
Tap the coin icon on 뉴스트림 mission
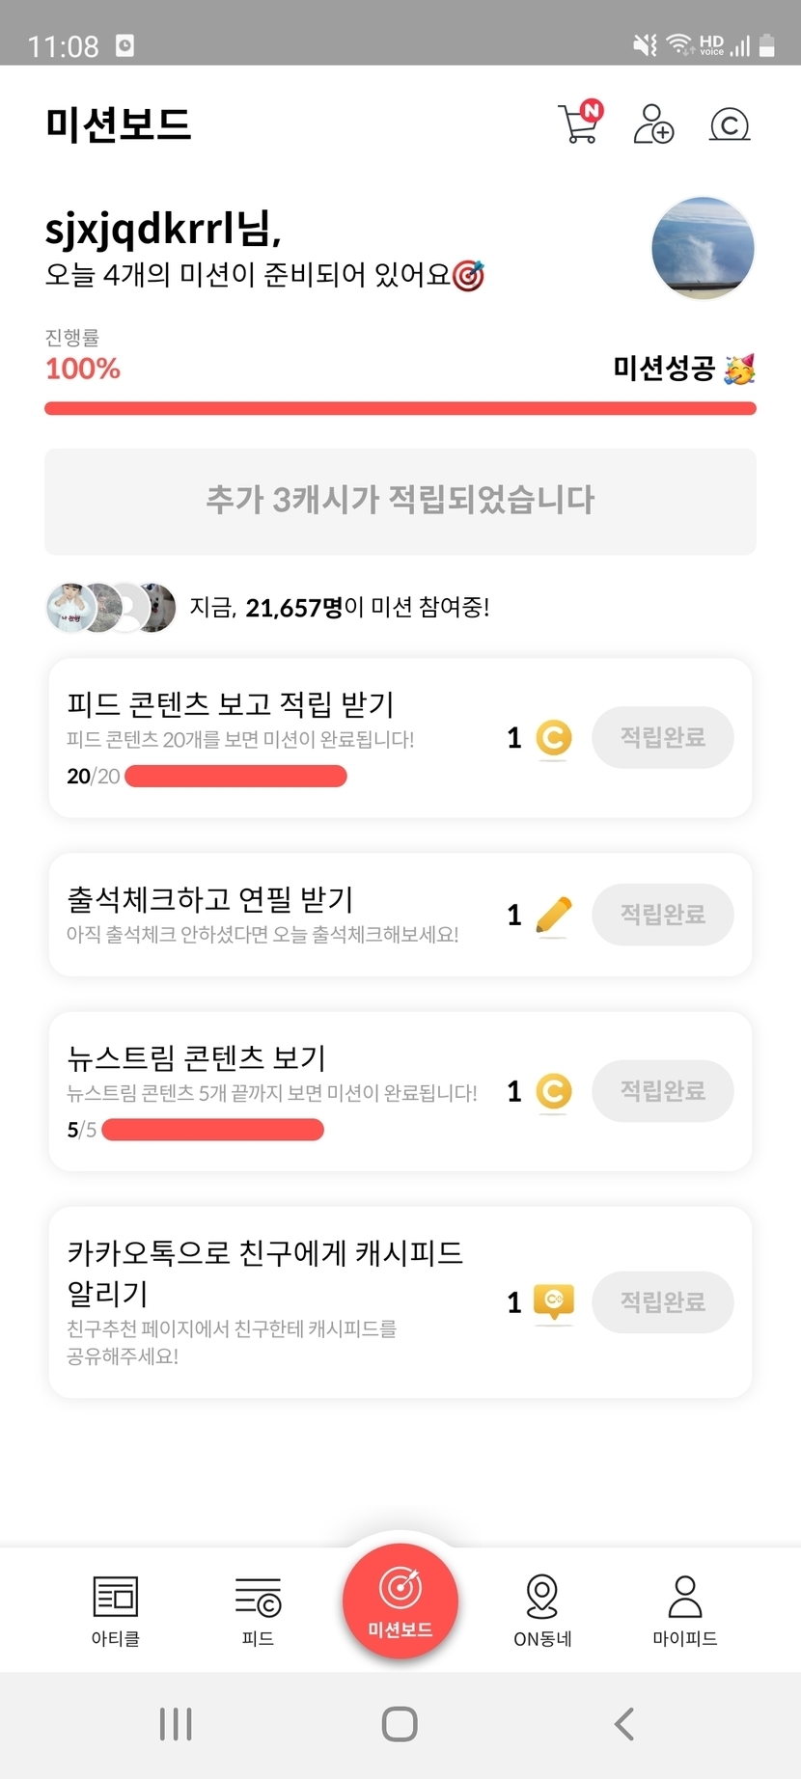pos(553,1091)
